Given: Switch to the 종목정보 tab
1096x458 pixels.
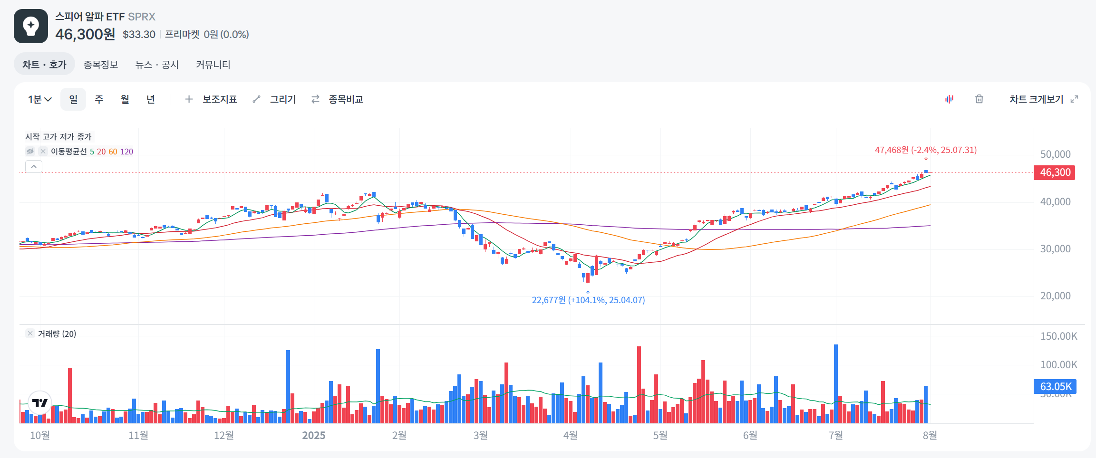Looking at the screenshot, I should (x=101, y=64).
